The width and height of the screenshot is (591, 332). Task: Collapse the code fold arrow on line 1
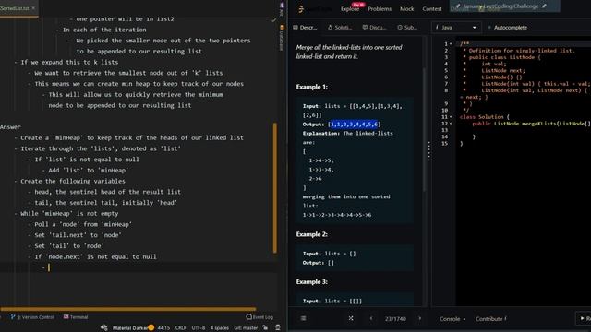pos(451,44)
